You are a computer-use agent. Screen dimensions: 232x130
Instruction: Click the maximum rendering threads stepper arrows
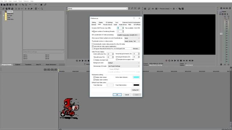click(x=123, y=31)
